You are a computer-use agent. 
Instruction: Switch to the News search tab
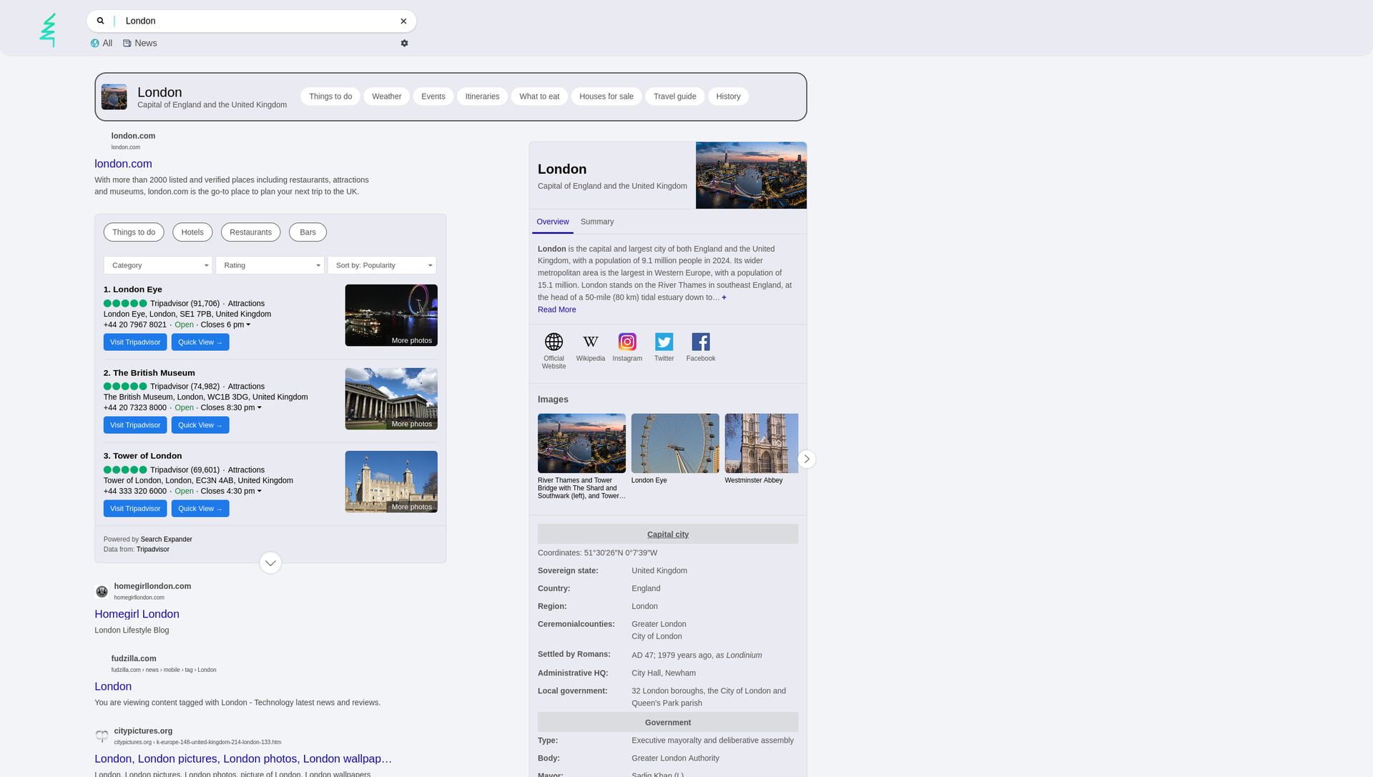tap(140, 44)
